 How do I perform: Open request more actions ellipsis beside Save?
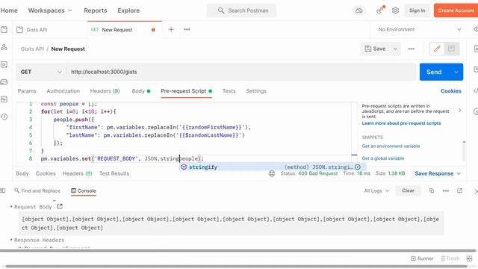pos(412,49)
